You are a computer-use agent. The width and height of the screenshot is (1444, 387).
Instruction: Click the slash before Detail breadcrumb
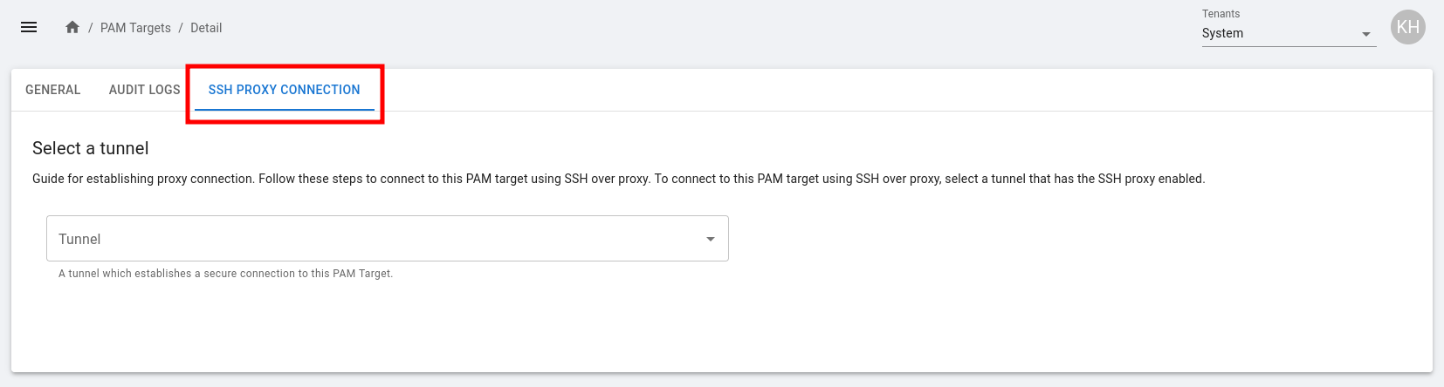[181, 28]
